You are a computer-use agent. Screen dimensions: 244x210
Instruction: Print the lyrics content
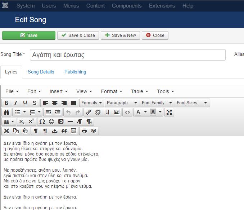tap(84, 131)
